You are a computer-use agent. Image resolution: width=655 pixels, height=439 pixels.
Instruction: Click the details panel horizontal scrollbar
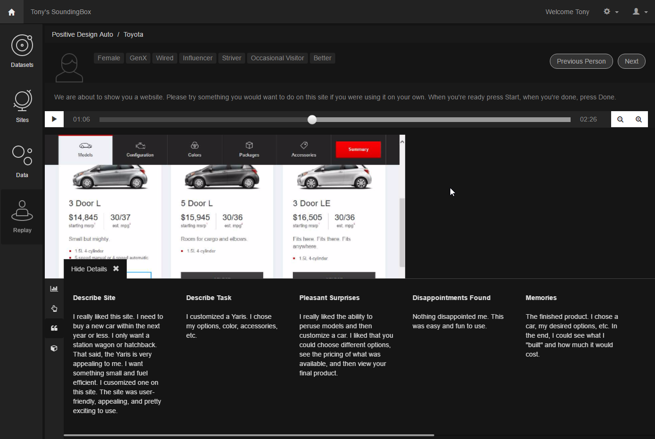point(249,435)
